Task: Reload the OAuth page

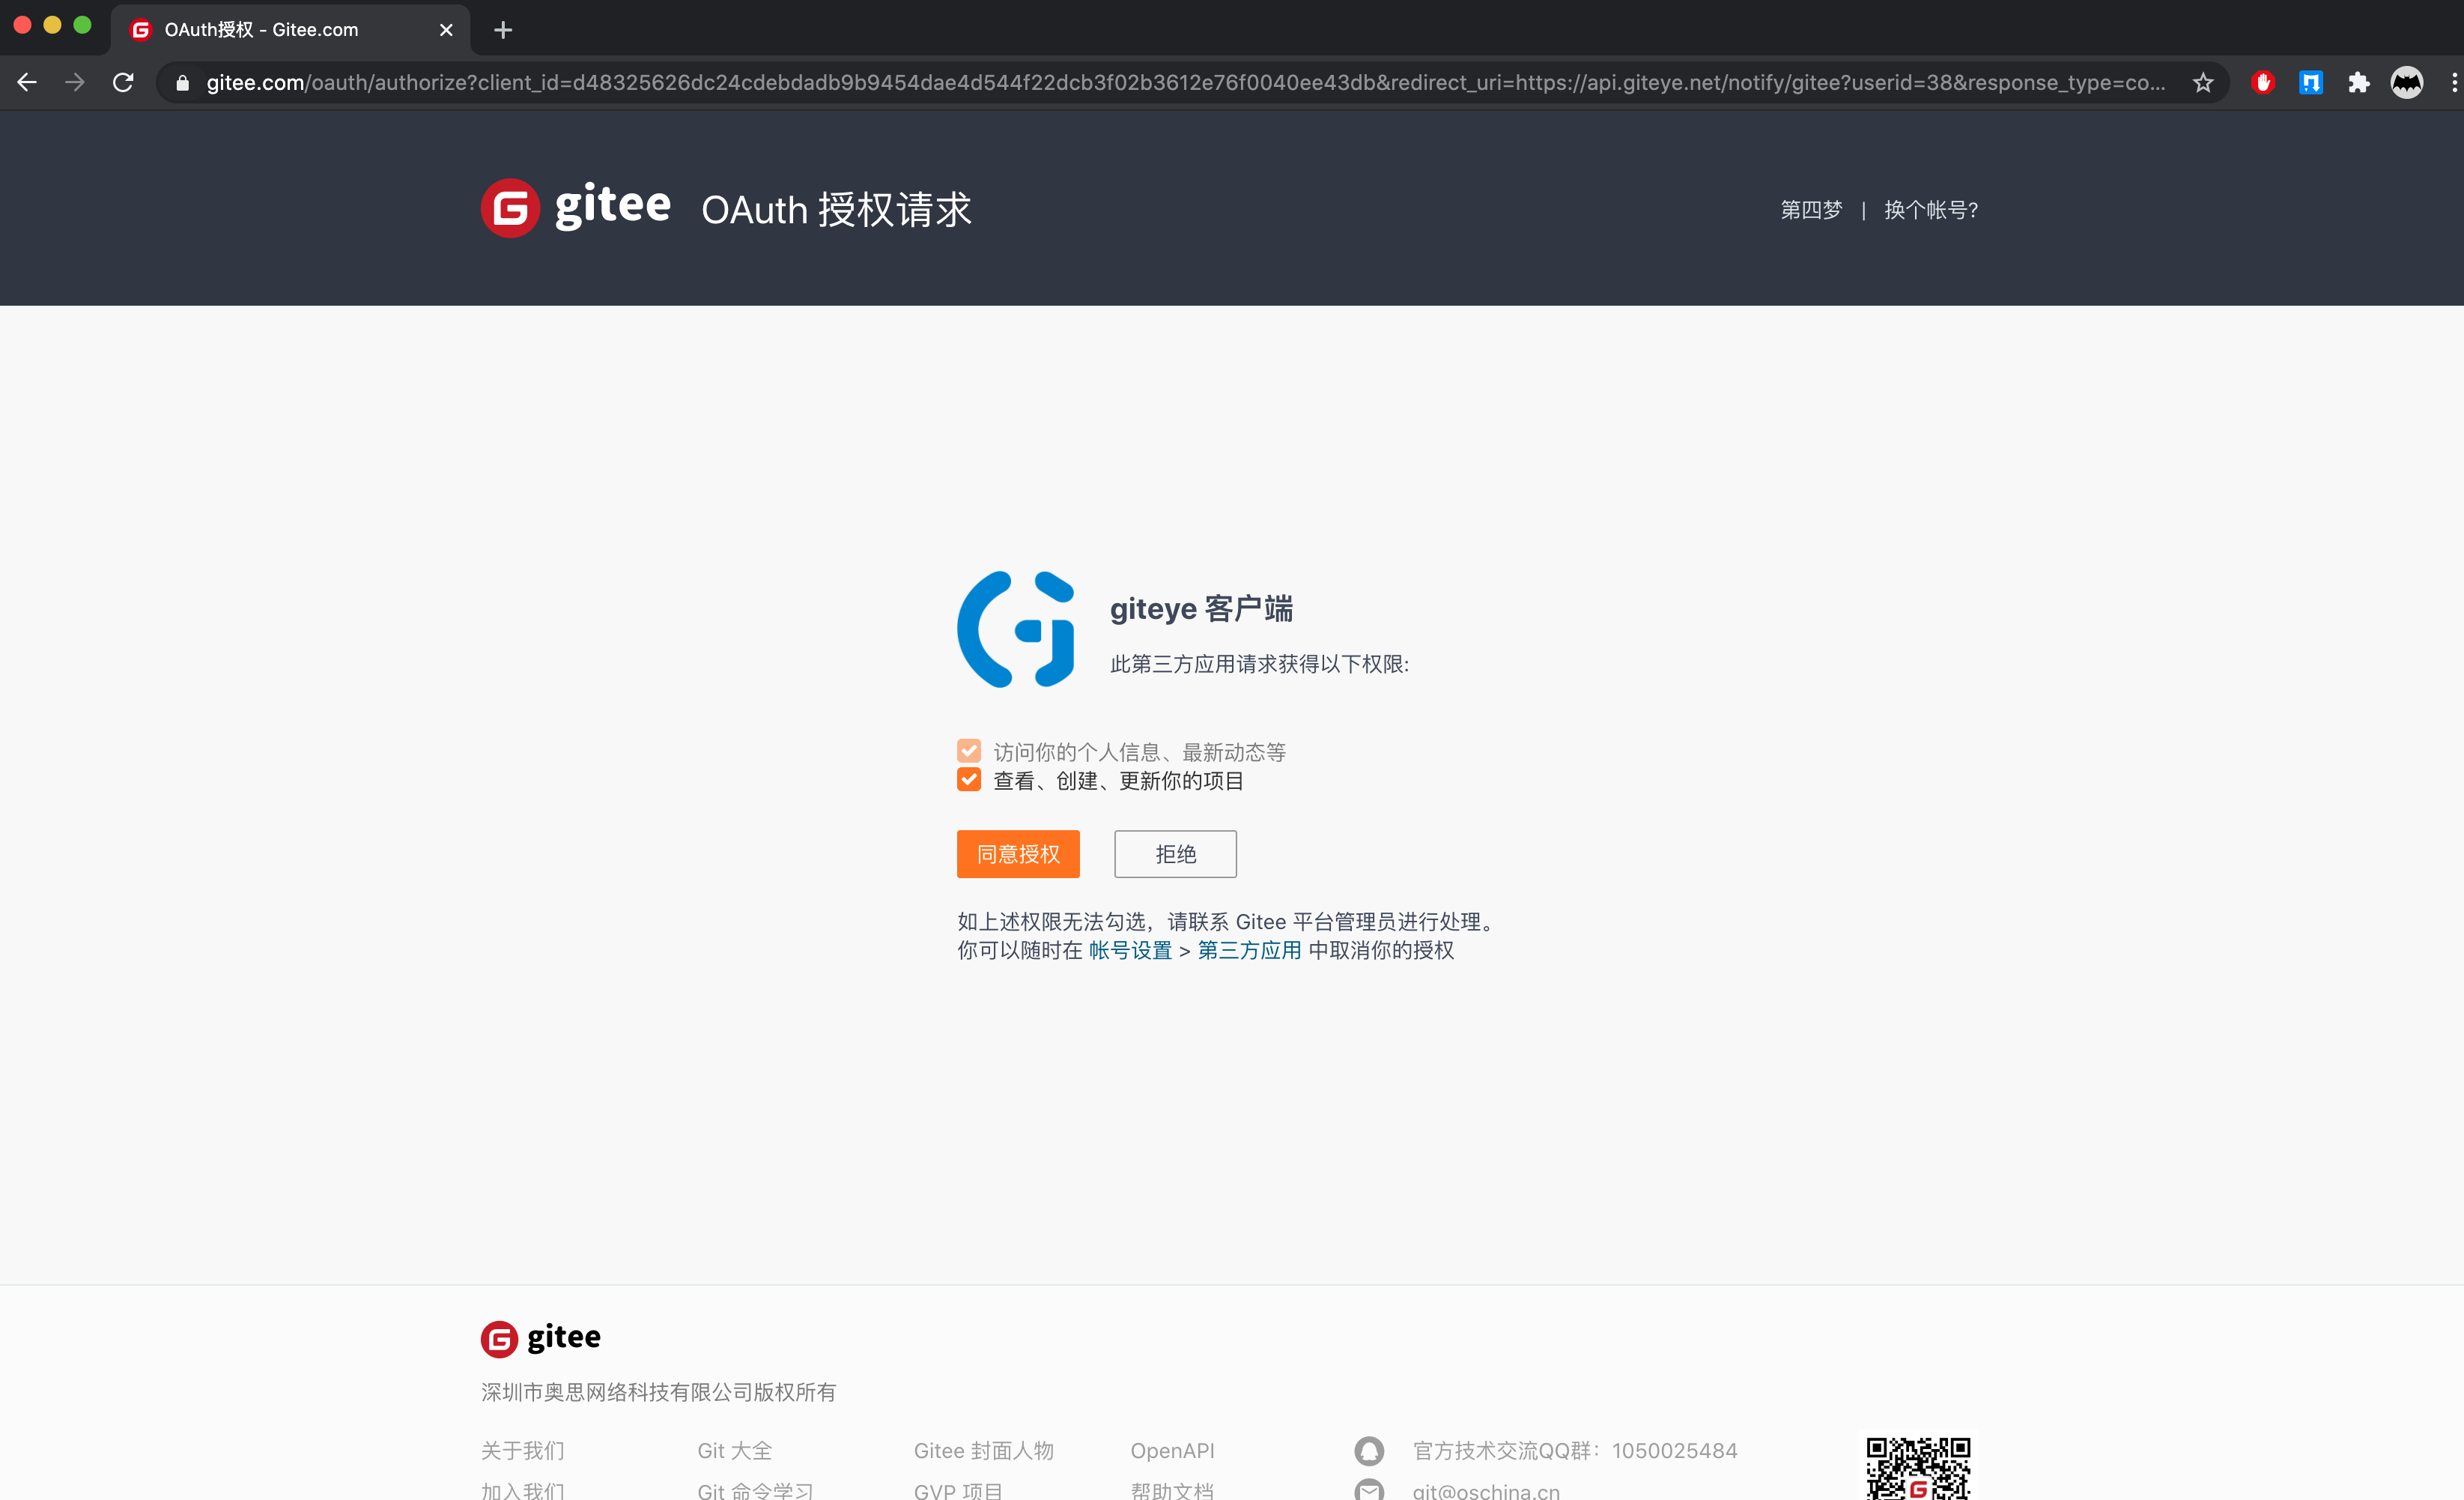Action: [x=123, y=82]
